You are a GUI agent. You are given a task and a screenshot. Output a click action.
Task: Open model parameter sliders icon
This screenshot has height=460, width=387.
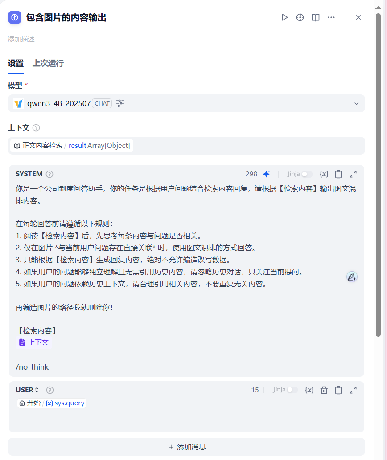pos(120,103)
